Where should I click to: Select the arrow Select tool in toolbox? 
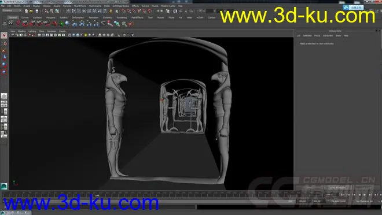coord(4,35)
